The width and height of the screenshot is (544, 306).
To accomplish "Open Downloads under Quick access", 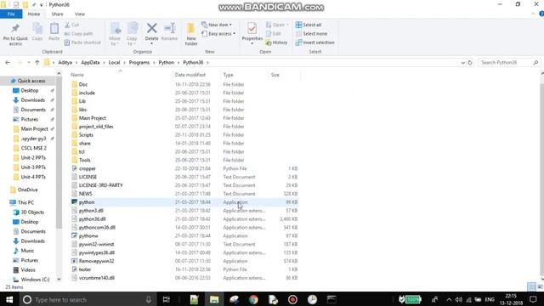I will coord(33,100).
